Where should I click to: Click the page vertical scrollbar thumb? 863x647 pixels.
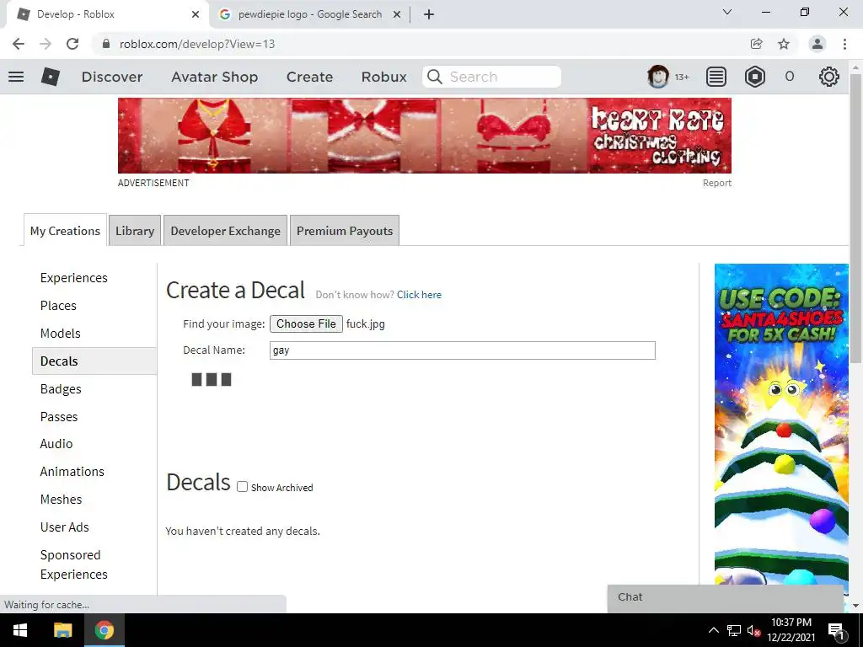tap(855, 220)
